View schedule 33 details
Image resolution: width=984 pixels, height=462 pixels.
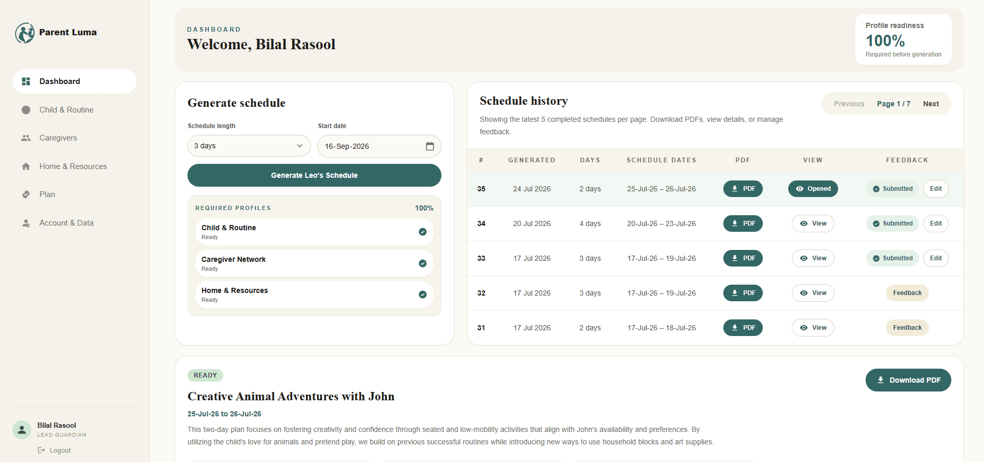pos(813,258)
